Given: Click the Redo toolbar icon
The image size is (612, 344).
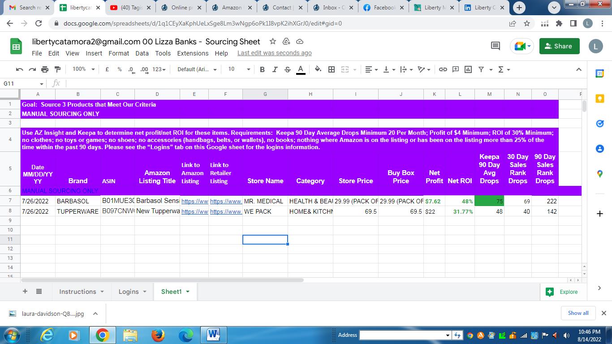Looking at the screenshot, I should [x=32, y=69].
